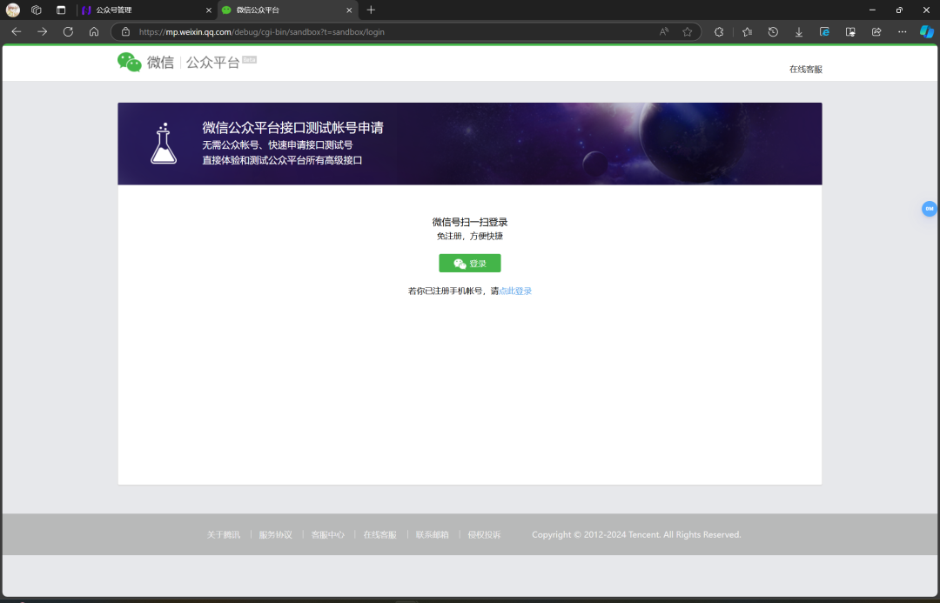This screenshot has width=940, height=603.
Task: Close the 微信公众平台 tab
Action: [349, 10]
